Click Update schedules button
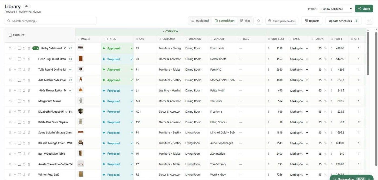This screenshot has width=378, height=180. [x=343, y=21]
